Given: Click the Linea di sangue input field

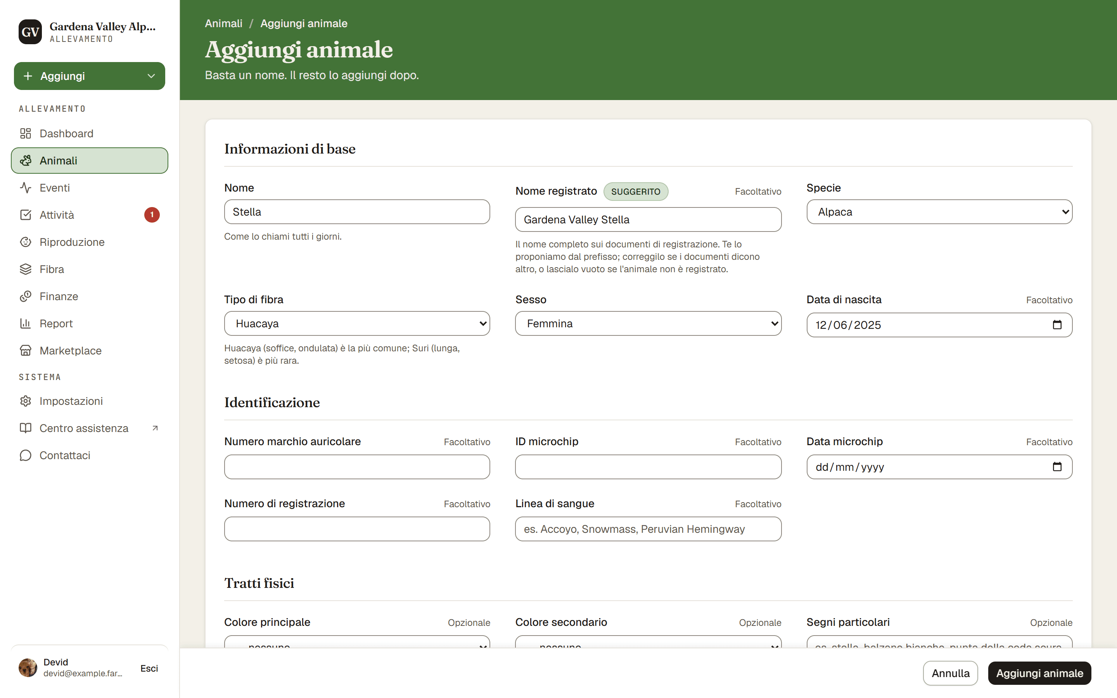Looking at the screenshot, I should (648, 529).
